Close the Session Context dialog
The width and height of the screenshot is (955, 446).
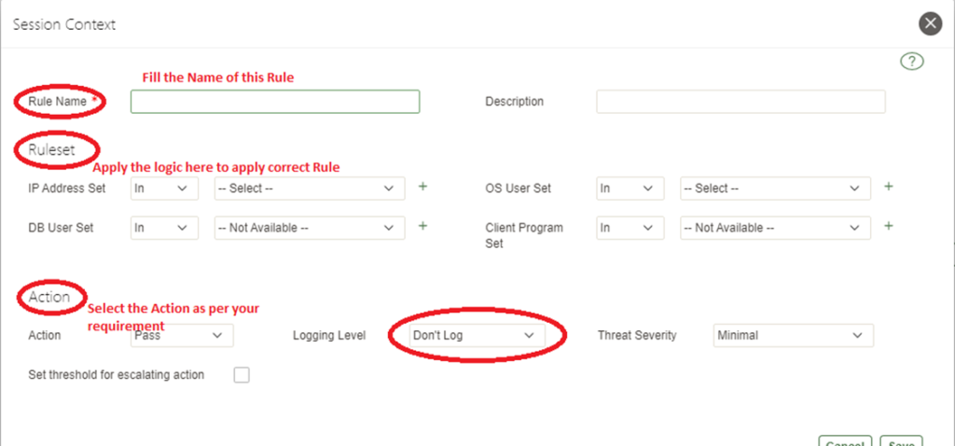pyautogui.click(x=929, y=24)
